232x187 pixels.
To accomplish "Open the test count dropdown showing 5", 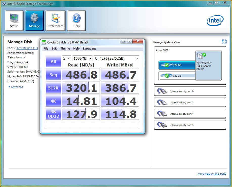I will coord(66,58).
